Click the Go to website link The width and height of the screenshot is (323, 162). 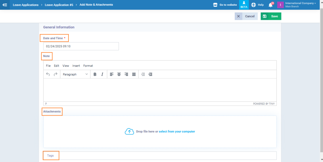(228, 5)
